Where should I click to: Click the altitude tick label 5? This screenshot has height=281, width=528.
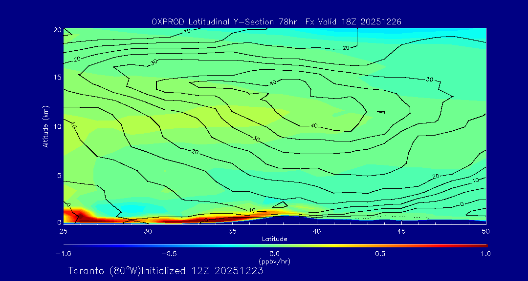[59, 176]
